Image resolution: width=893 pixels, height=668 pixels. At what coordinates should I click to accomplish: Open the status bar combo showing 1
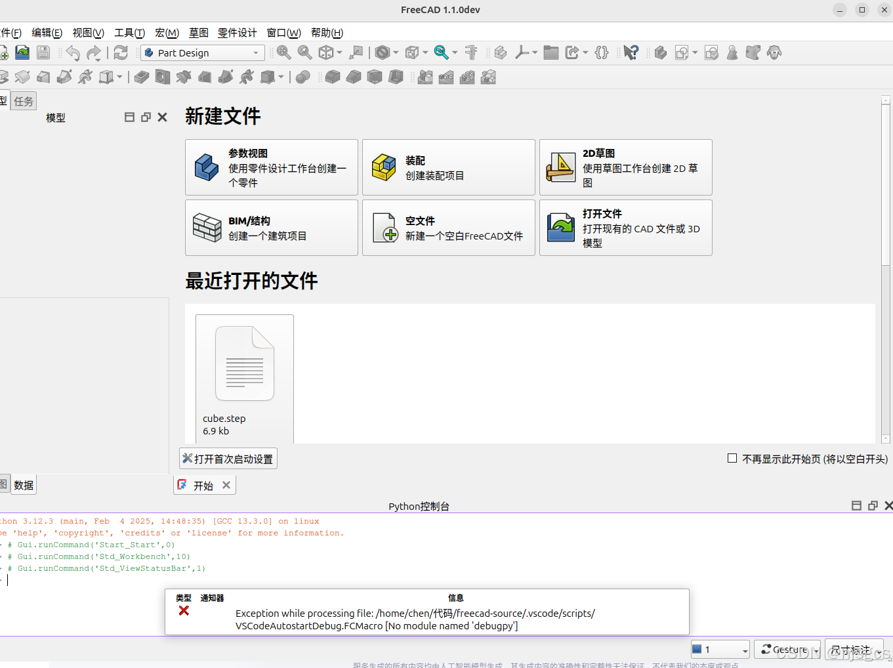click(x=720, y=649)
